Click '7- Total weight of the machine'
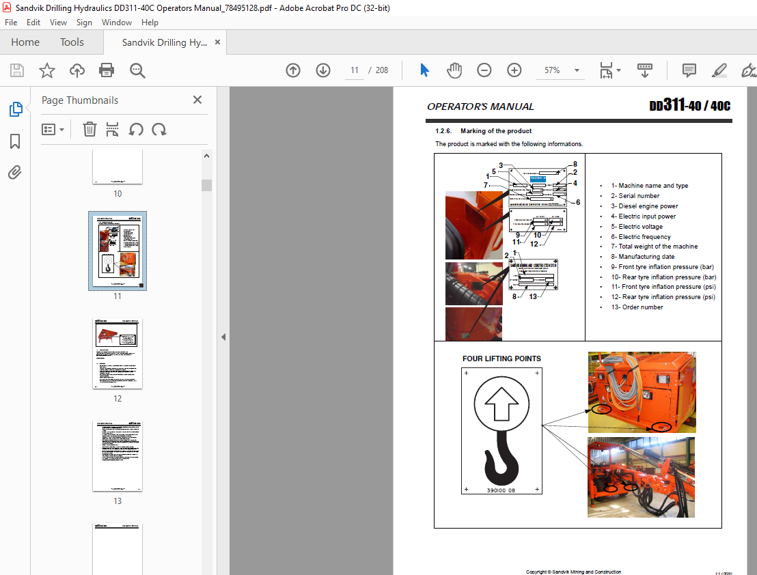Image resolution: width=757 pixels, height=575 pixels. pos(654,247)
